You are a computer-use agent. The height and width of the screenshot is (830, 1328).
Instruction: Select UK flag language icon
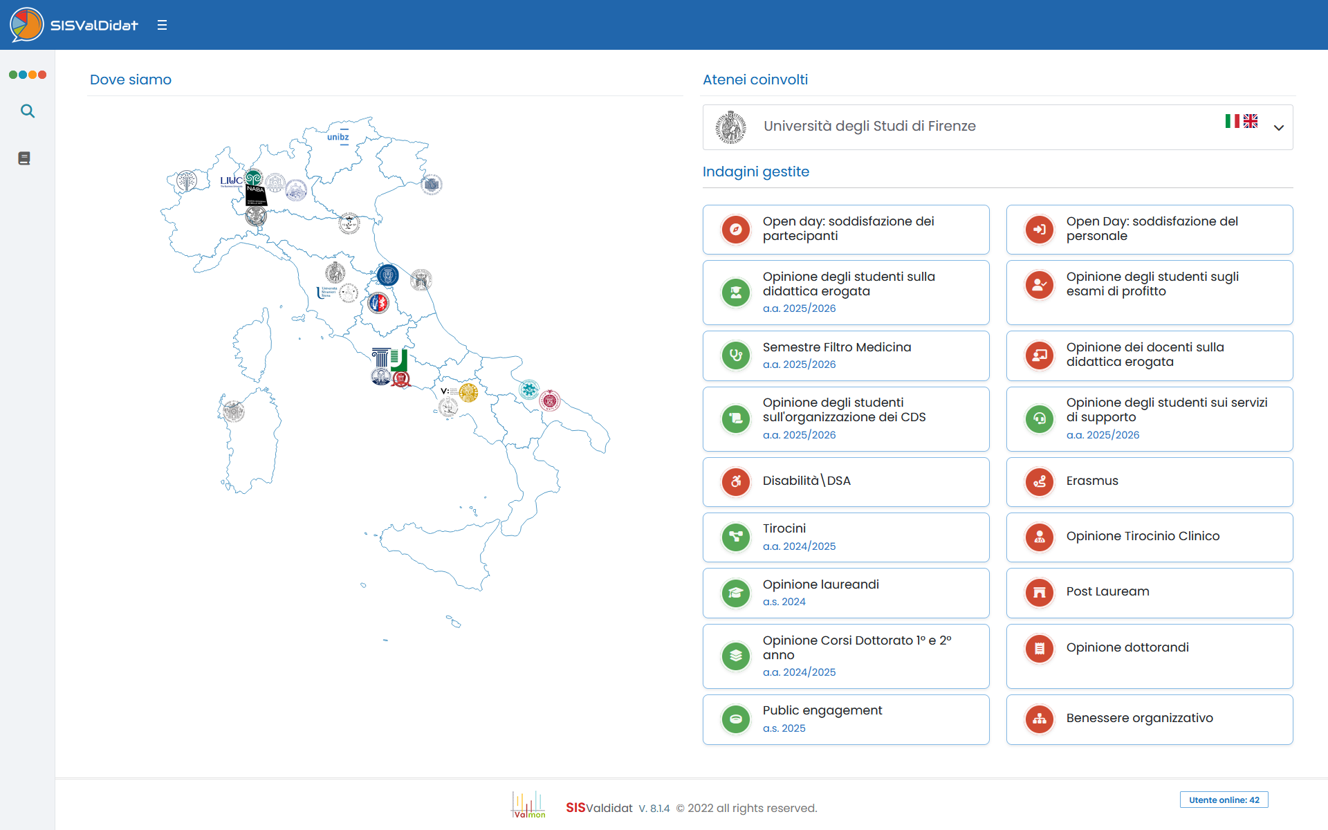pyautogui.click(x=1251, y=121)
